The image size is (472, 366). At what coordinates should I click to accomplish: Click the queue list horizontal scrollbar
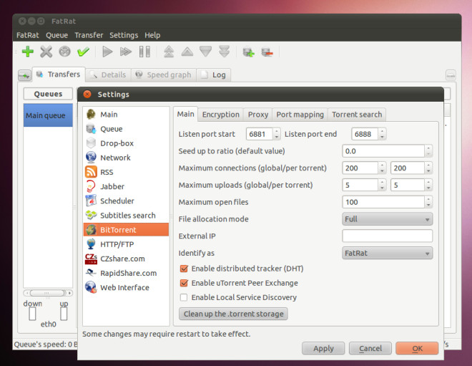48,293
